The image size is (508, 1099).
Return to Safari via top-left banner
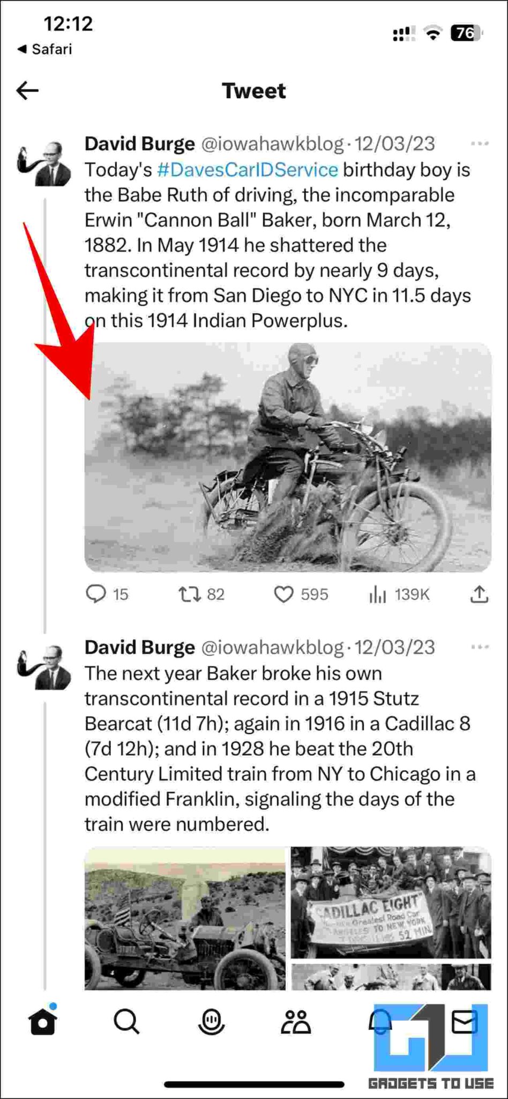(x=45, y=49)
